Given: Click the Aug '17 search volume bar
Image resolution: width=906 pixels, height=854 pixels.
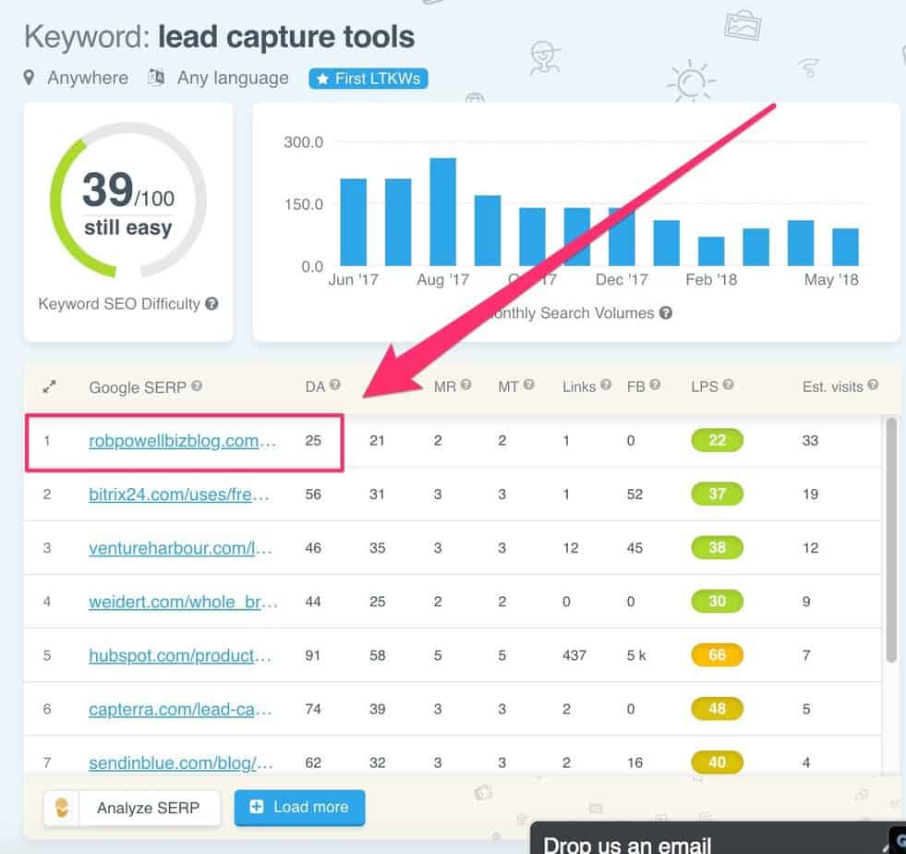Looking at the screenshot, I should (x=443, y=212).
